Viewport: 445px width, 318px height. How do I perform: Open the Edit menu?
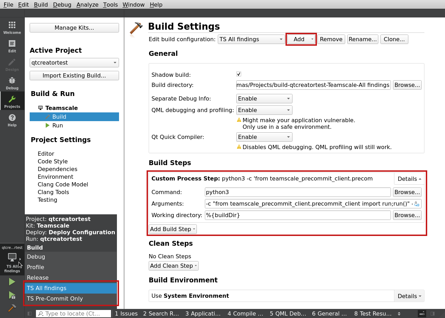pyautogui.click(x=23, y=5)
